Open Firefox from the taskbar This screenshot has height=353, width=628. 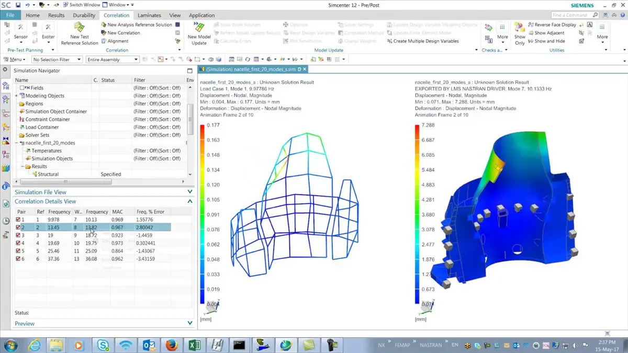(x=172, y=345)
